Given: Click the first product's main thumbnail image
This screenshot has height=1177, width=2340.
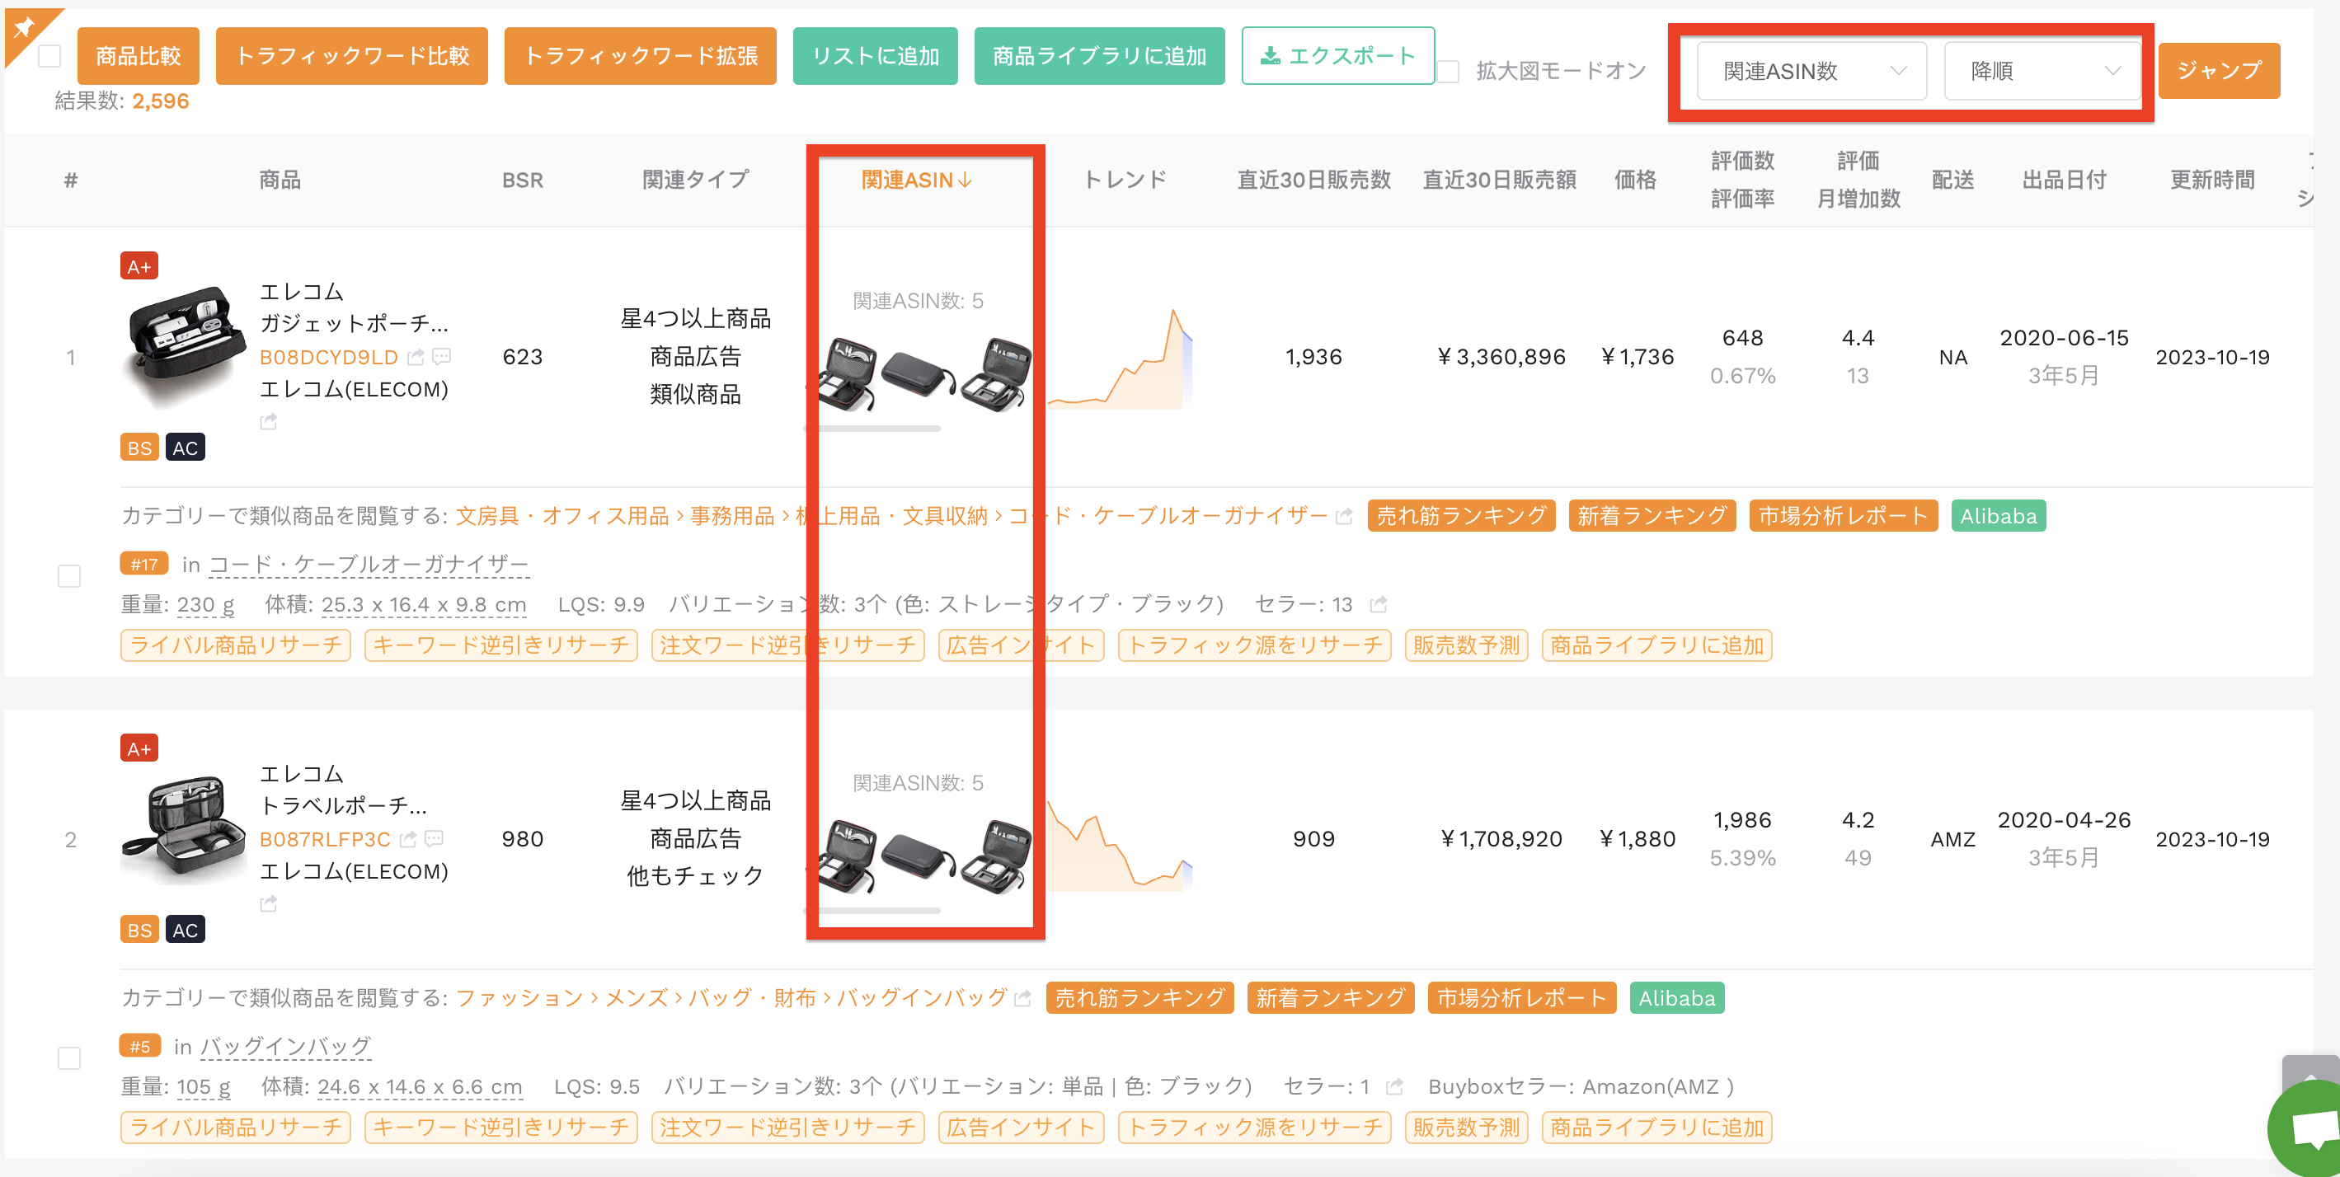Looking at the screenshot, I should coord(185,347).
